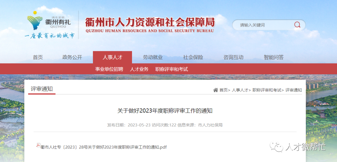Click the 评审通知 section heading tab

pyautogui.click(x=42, y=89)
